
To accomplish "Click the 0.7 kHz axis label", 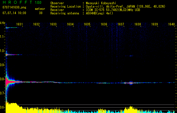I will [x=3, y=93].
